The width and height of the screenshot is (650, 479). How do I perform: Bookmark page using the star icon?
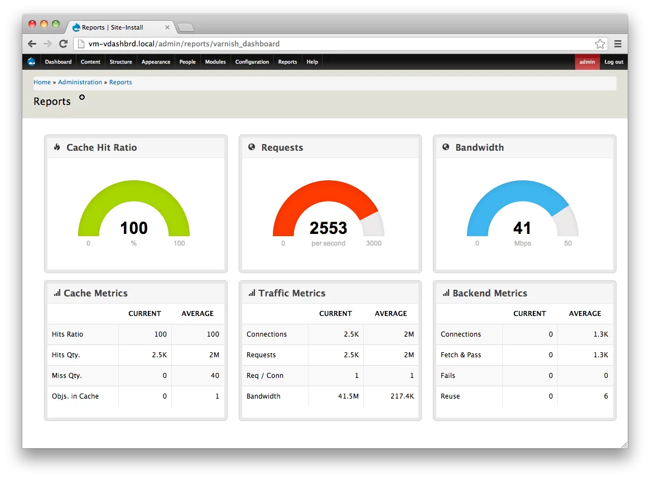(600, 44)
